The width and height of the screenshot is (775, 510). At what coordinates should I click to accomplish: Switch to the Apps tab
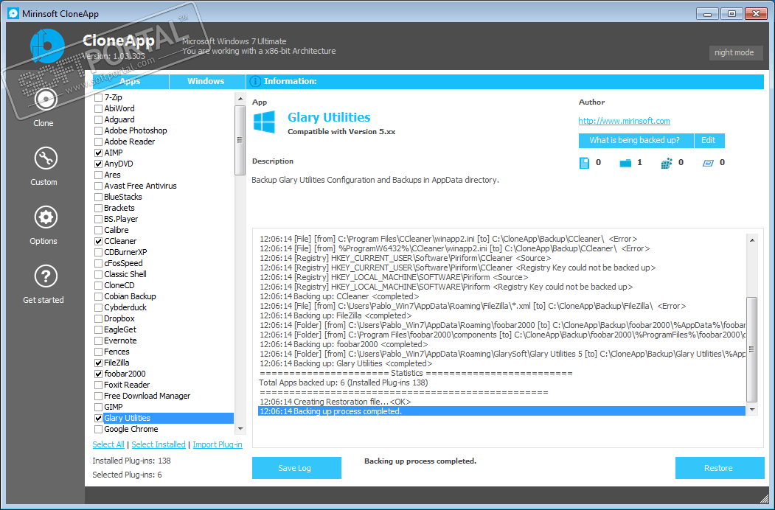[x=130, y=81]
